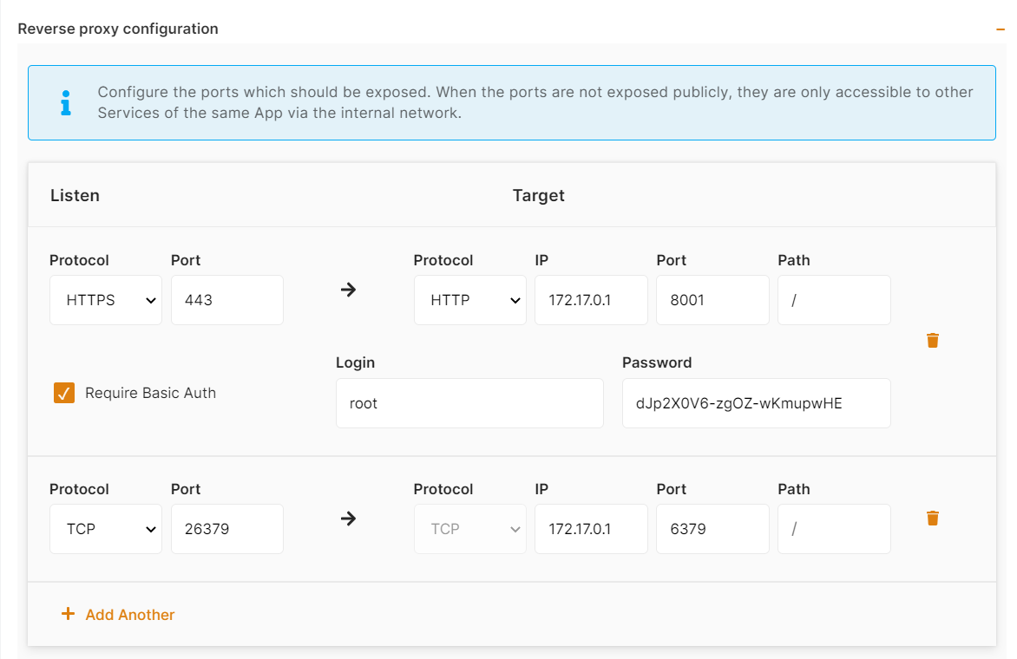The width and height of the screenshot is (1017, 659).
Task: Delete the HTTPS 443 proxy rule
Action: click(933, 340)
